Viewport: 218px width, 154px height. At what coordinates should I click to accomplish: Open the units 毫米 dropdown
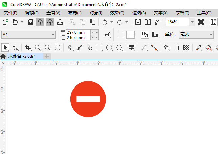pyautogui.click(x=196, y=35)
